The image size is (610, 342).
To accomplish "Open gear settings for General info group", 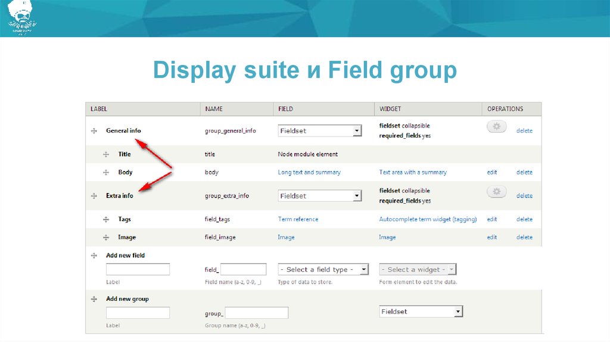I will [x=497, y=126].
